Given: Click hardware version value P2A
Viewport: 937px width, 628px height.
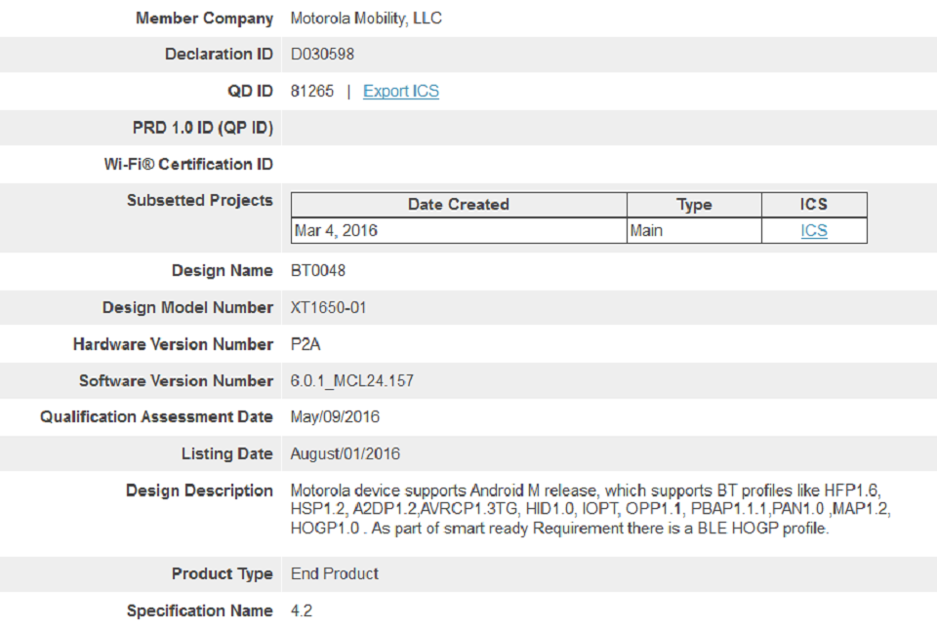Looking at the screenshot, I should tap(308, 344).
